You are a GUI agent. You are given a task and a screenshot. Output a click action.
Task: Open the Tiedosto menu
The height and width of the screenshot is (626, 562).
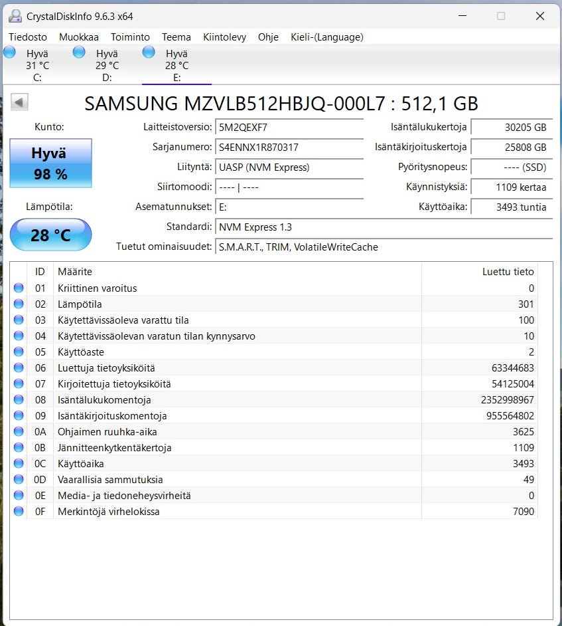click(28, 37)
